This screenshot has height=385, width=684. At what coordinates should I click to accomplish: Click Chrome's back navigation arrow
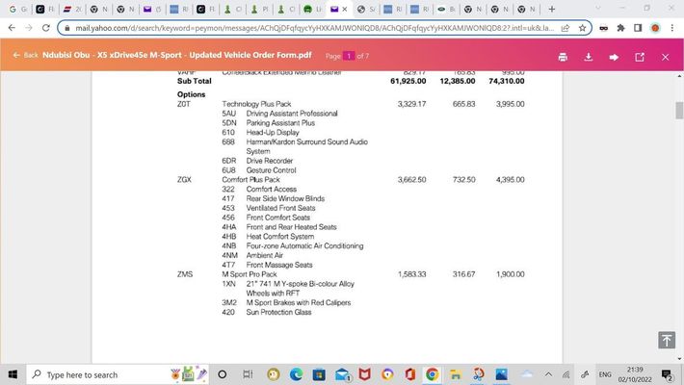tap(12, 28)
